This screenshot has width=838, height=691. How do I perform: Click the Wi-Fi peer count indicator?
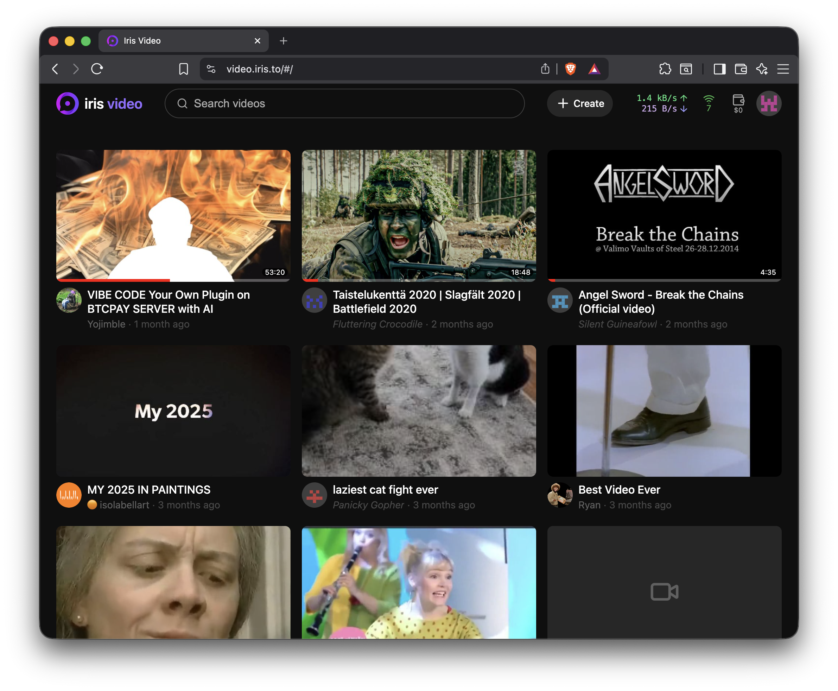(x=709, y=103)
